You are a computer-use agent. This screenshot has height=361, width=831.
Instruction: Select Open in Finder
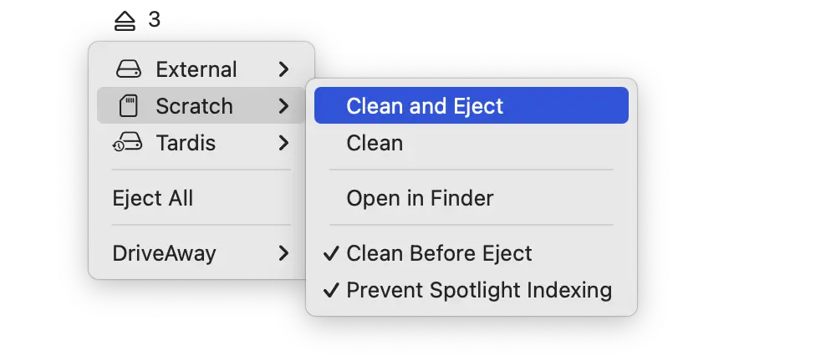(x=420, y=199)
